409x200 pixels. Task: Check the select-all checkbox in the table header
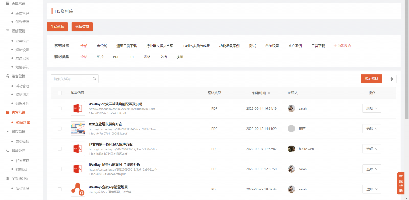(x=59, y=92)
